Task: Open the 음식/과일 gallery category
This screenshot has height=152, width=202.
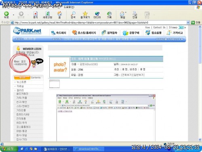Action: tap(22, 135)
